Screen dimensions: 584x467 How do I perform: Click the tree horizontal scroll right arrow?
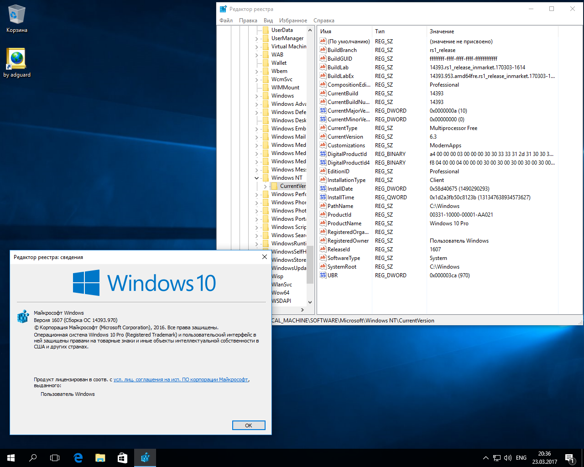point(302,310)
